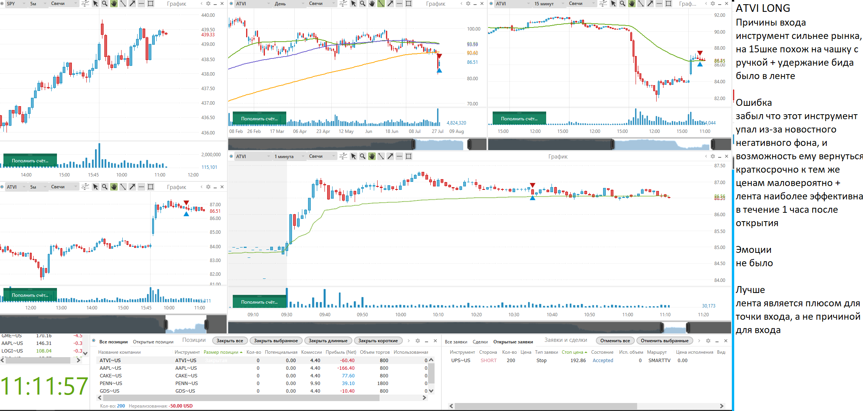Image resolution: width=863 pixels, height=411 pixels.
Task: Click Закрыть выбранное button
Action: [x=276, y=341]
